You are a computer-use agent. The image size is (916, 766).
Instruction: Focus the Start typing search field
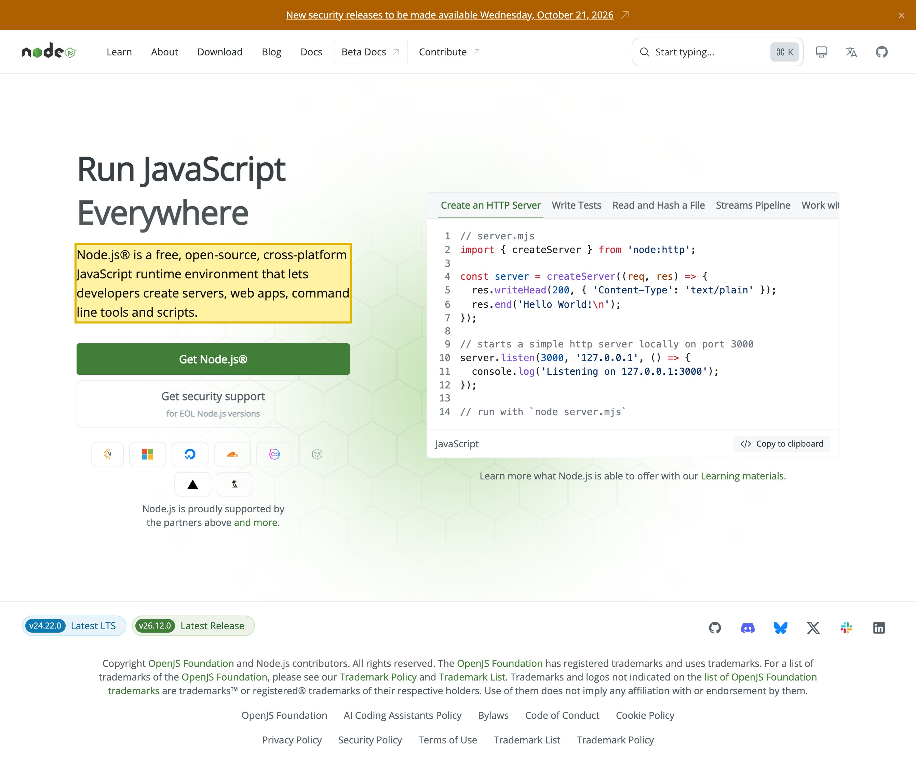(717, 52)
